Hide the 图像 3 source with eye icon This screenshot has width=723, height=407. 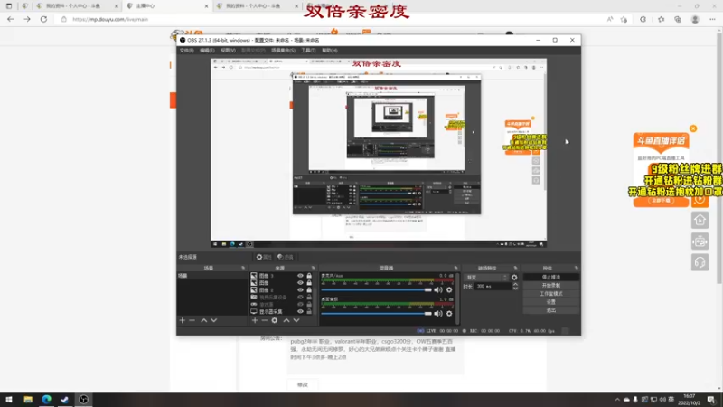pyautogui.click(x=300, y=276)
